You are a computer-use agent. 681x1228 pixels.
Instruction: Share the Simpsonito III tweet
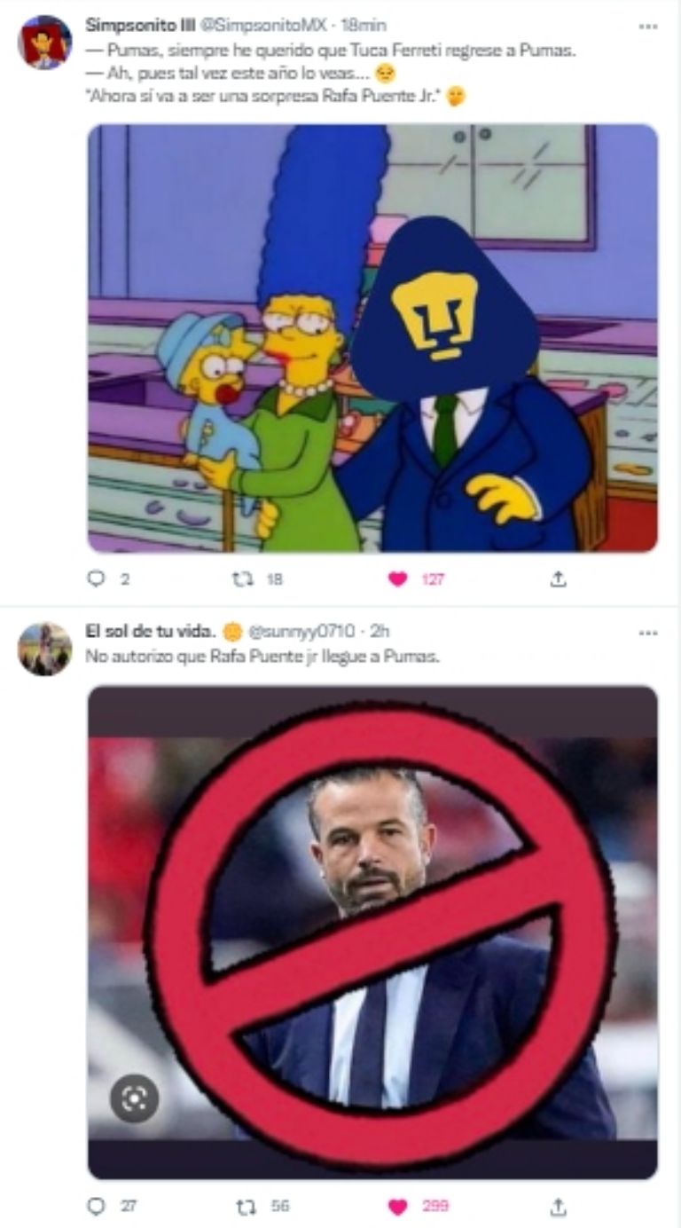(558, 579)
